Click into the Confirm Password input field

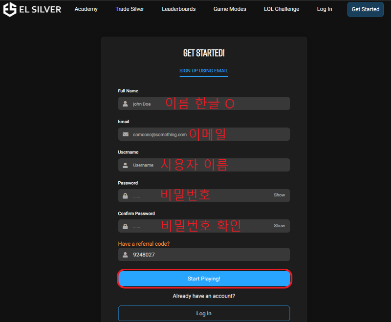tap(204, 226)
